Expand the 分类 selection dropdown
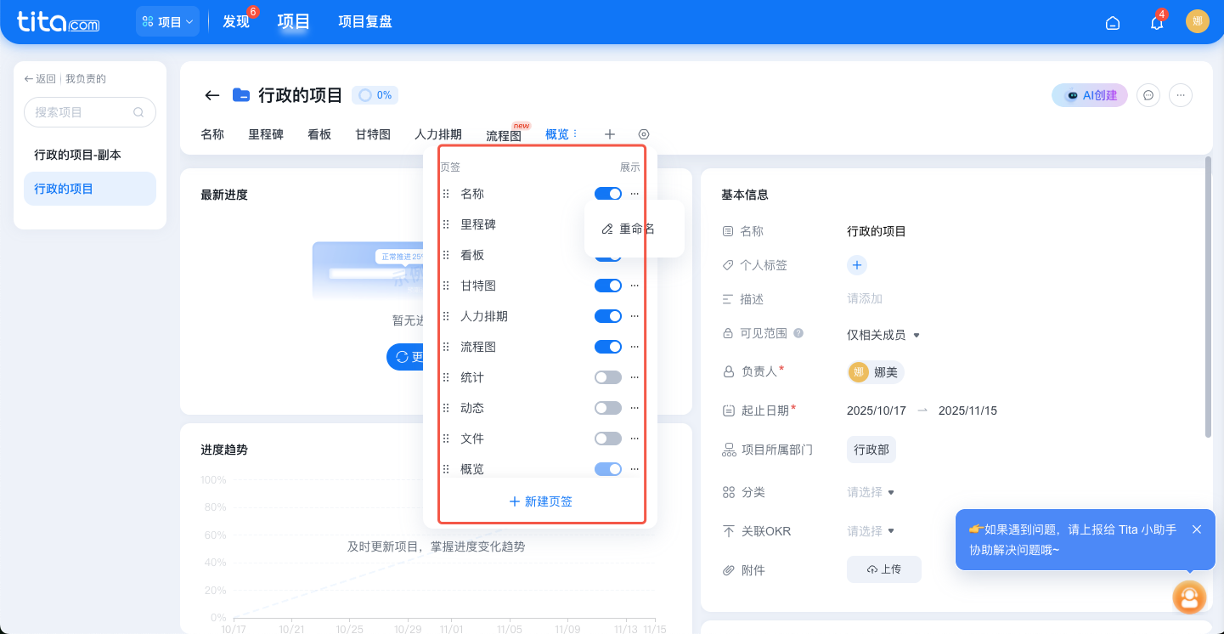Image resolution: width=1224 pixels, height=634 pixels. coord(870,491)
